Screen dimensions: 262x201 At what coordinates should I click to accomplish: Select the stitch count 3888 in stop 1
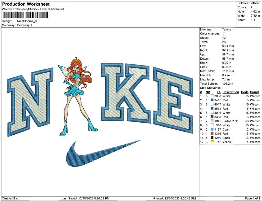pos(218,96)
